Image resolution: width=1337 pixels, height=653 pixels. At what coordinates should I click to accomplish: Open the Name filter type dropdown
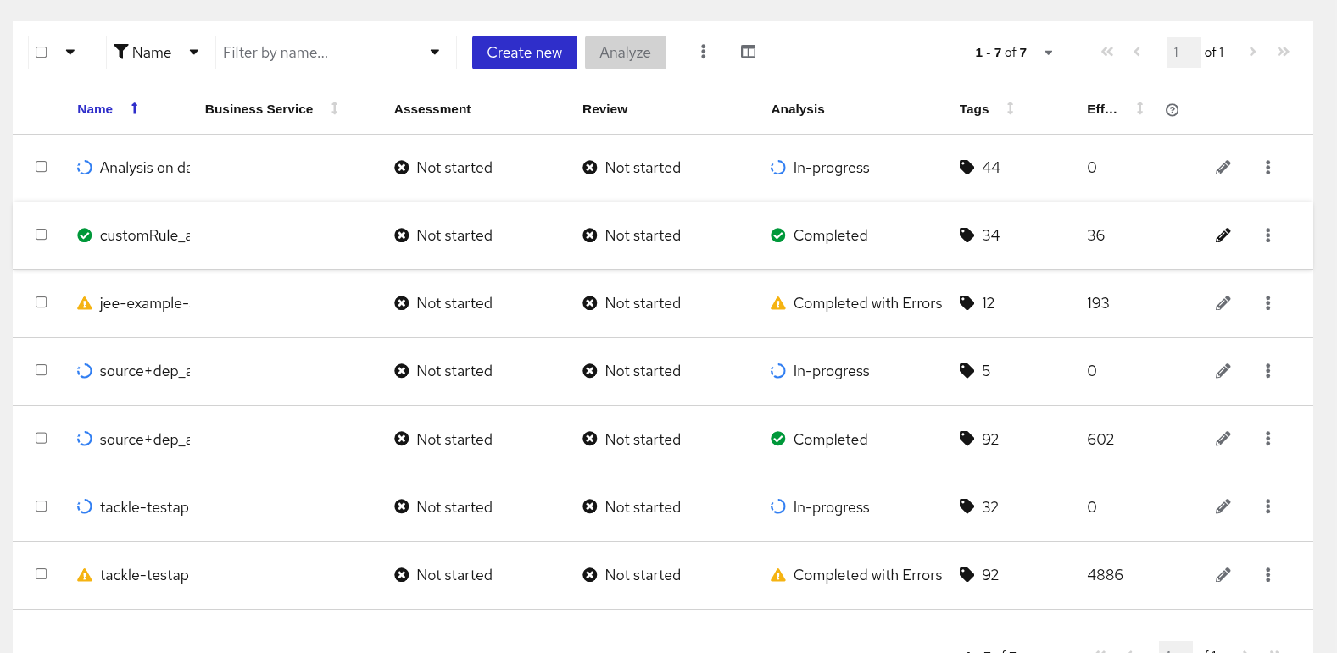point(159,53)
